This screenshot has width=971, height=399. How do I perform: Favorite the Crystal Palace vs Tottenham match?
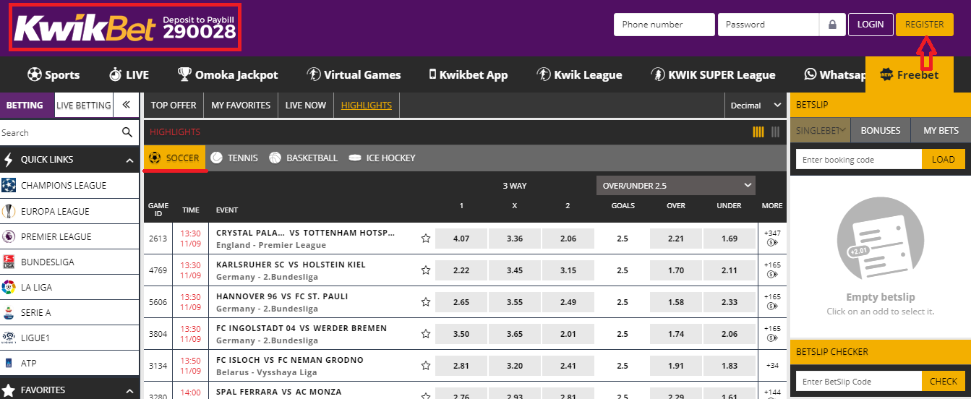[426, 239]
